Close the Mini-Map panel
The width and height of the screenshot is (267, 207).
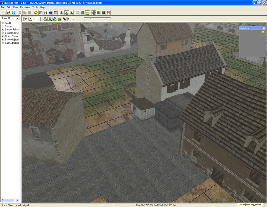(264, 28)
